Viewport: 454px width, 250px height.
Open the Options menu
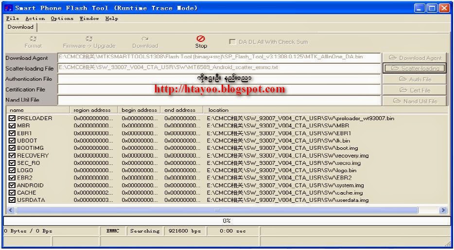tap(62, 18)
